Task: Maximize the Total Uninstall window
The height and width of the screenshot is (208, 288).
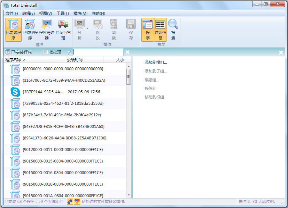Action: (x=266, y=4)
